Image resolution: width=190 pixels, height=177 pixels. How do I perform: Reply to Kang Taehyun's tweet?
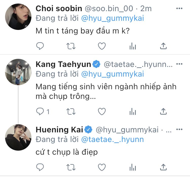pyautogui.click(x=40, y=111)
